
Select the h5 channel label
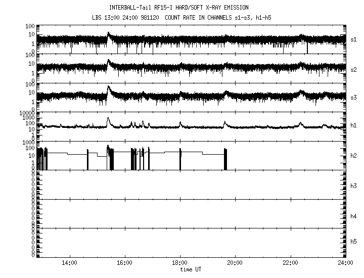[x=354, y=242]
